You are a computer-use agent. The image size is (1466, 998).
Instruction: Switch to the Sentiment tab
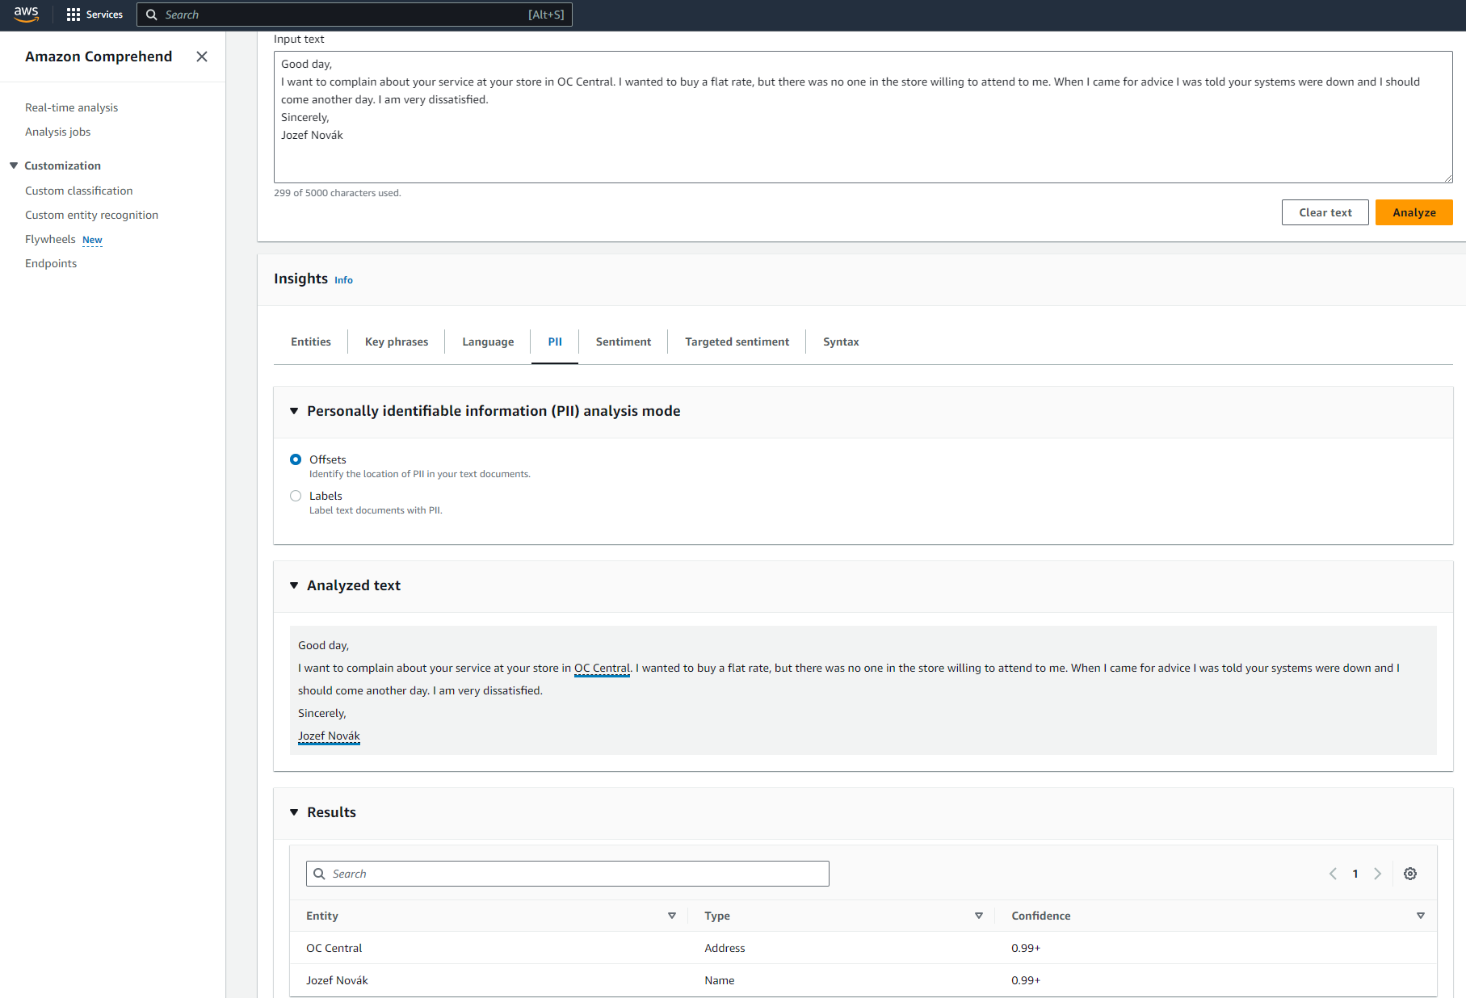pos(623,342)
